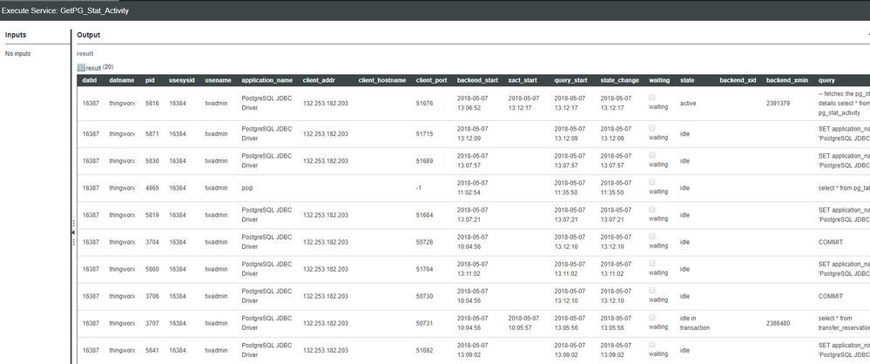The width and height of the screenshot is (870, 364).
Task: Toggle waiting checkbox for pid 5819 row
Action: tap(652, 210)
